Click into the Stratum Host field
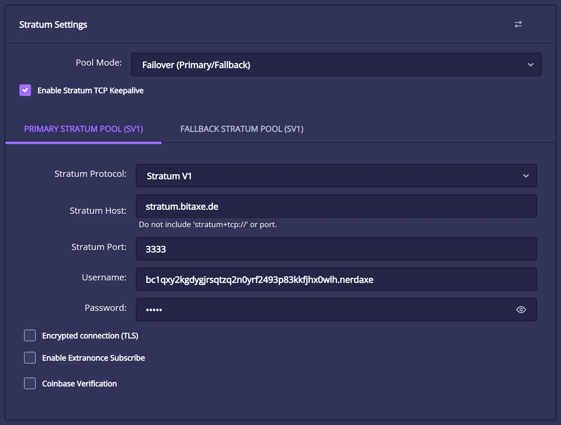Image resolution: width=561 pixels, height=425 pixels. (336, 206)
